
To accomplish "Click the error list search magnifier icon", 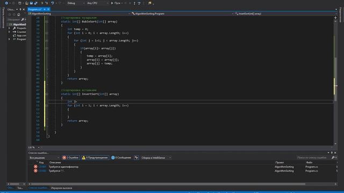I will point(333,158).
